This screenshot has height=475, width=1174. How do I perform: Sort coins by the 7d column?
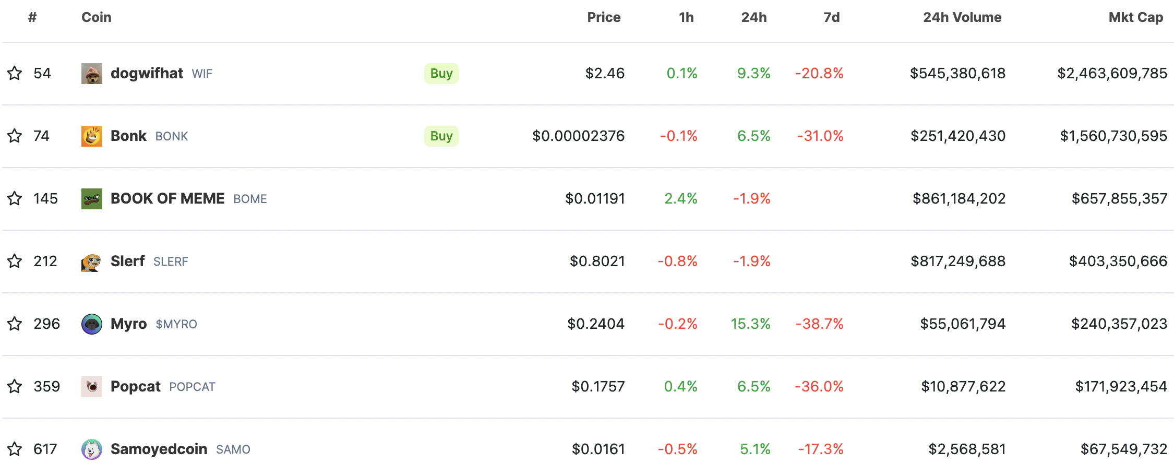tap(831, 17)
